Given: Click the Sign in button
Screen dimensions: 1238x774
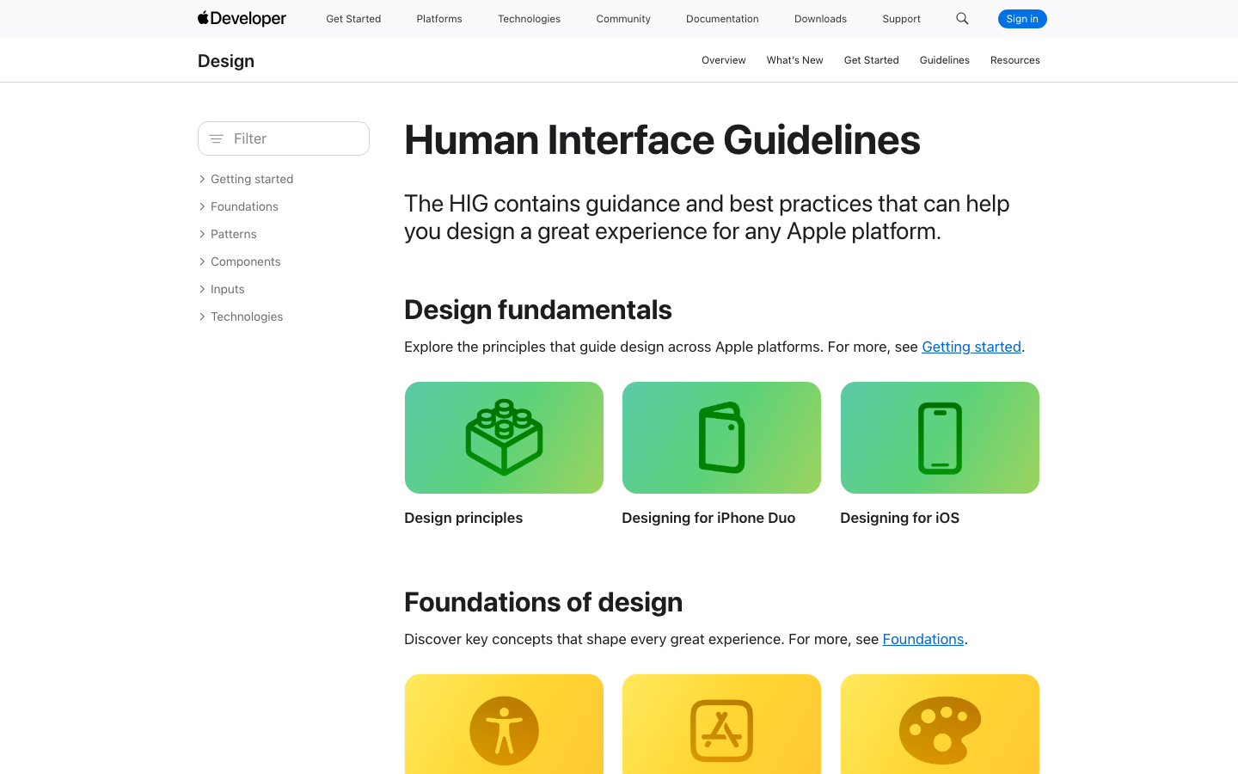Looking at the screenshot, I should pyautogui.click(x=1022, y=19).
